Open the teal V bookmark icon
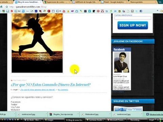 pyautogui.click(x=90, y=11)
